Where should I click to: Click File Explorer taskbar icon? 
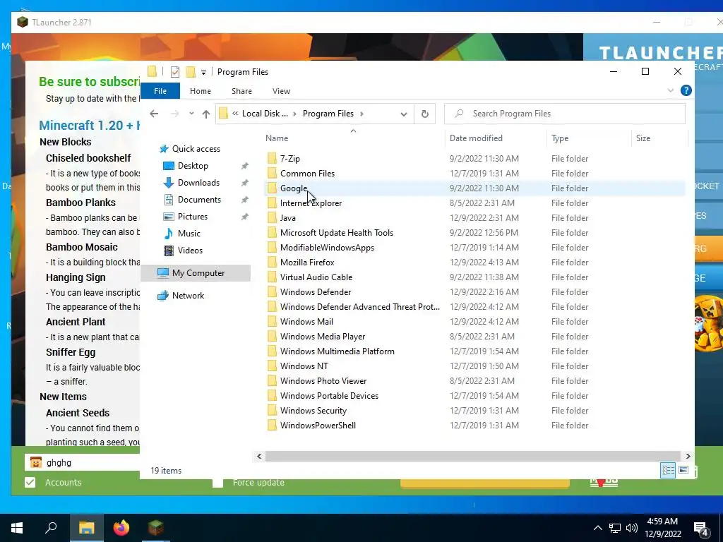(86, 528)
